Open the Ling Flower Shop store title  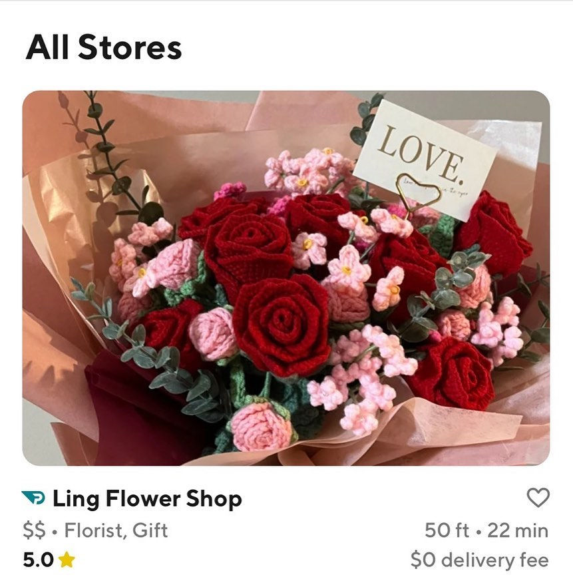[x=147, y=499]
